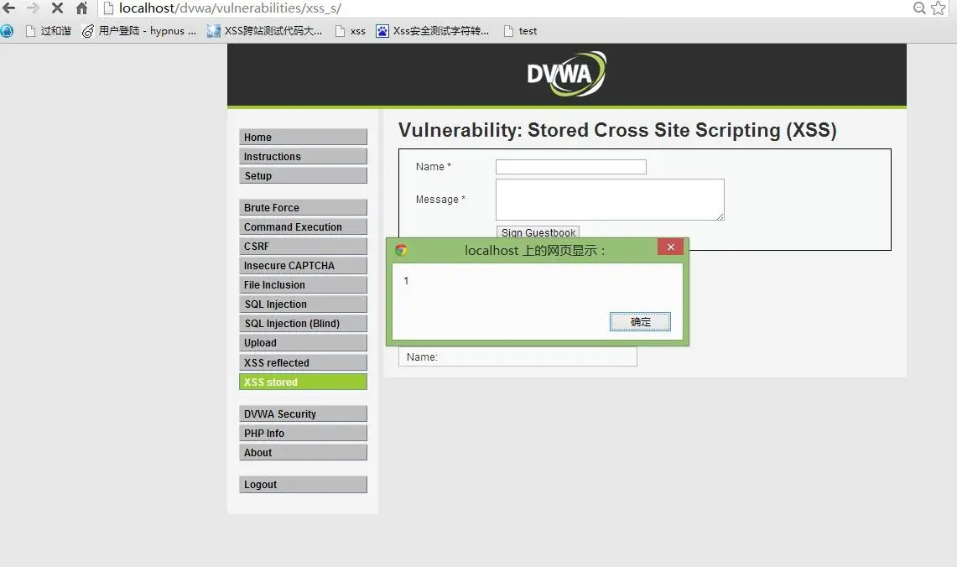
Task: Go to the browser home icon
Action: tap(82, 8)
